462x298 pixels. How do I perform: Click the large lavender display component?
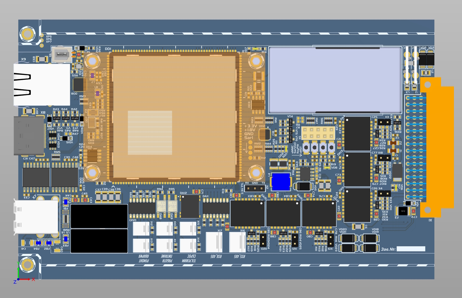[x=335, y=80]
